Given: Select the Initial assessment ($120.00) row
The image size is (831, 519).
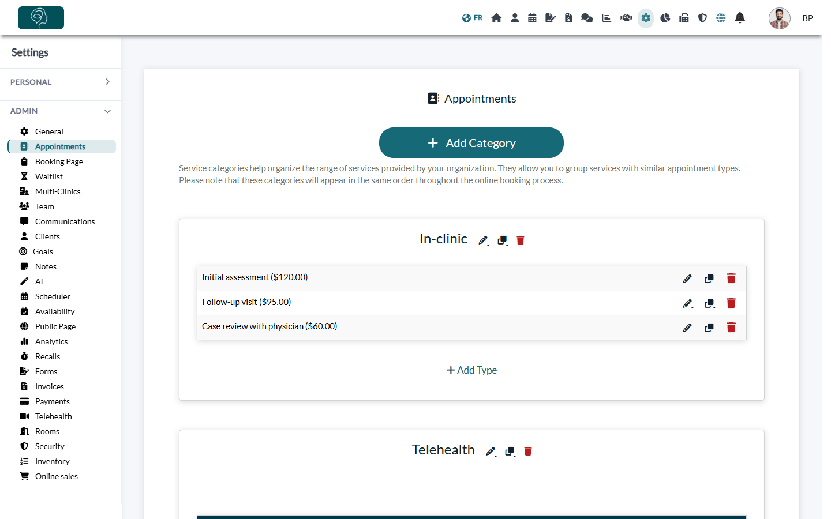Looking at the screenshot, I should pos(471,279).
